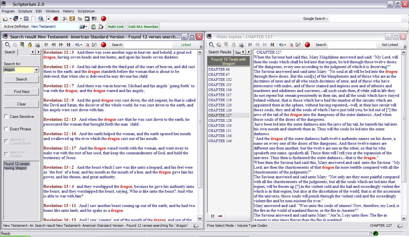
Task: Click the Pistis Sophia text vertical scrollbar
Action: click(404, 135)
